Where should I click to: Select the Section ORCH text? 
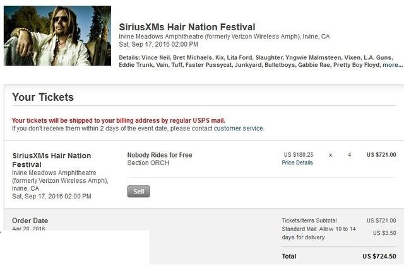(148, 163)
